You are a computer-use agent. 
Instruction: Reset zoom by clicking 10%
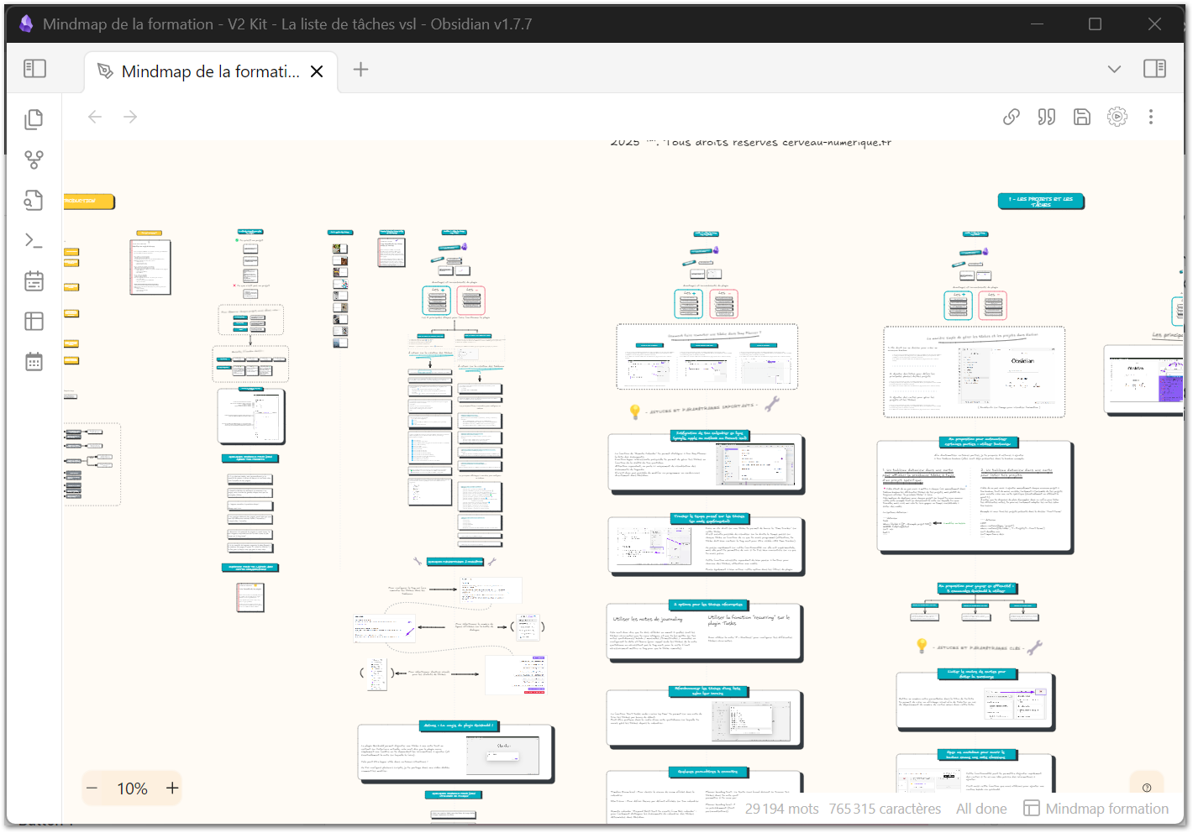coord(132,788)
